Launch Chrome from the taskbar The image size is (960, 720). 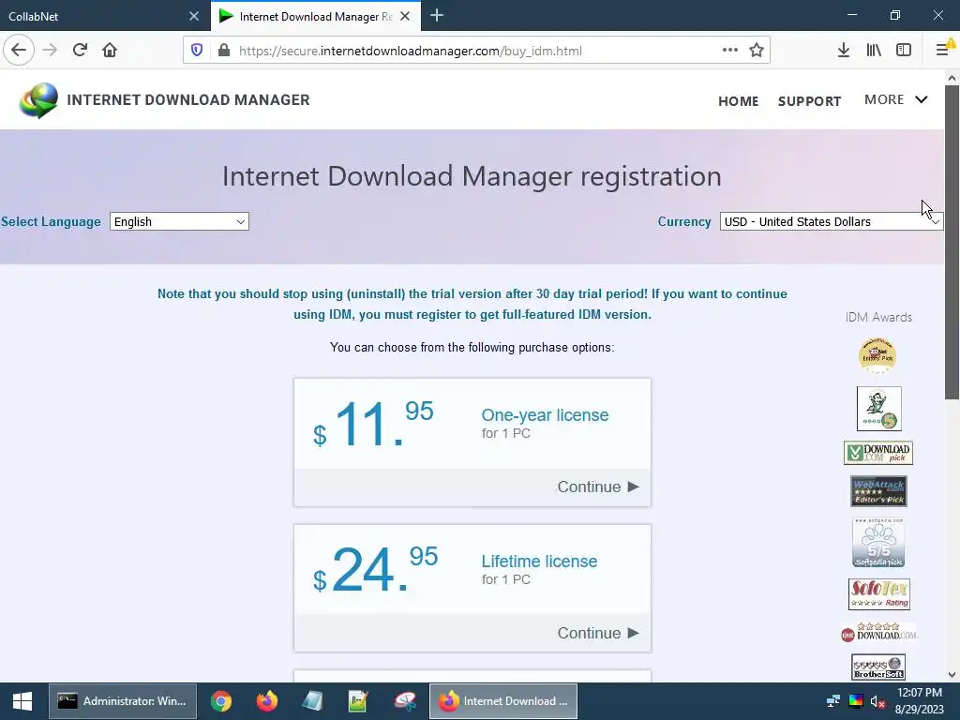coord(221,701)
